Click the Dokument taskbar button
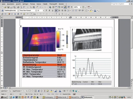133x99 pixels. pos(88,97)
